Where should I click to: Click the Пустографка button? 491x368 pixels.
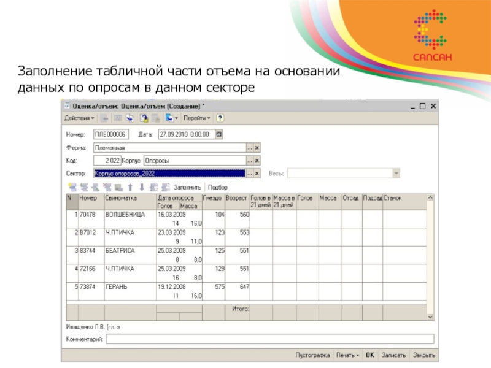(x=313, y=355)
